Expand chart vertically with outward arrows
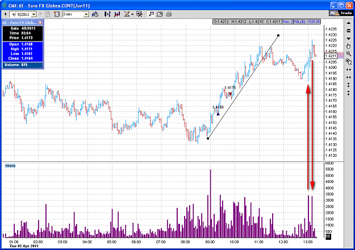 349,93
